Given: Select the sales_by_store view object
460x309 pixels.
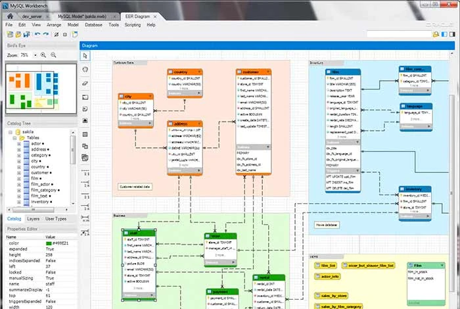Looking at the screenshot, I should [x=331, y=295].
